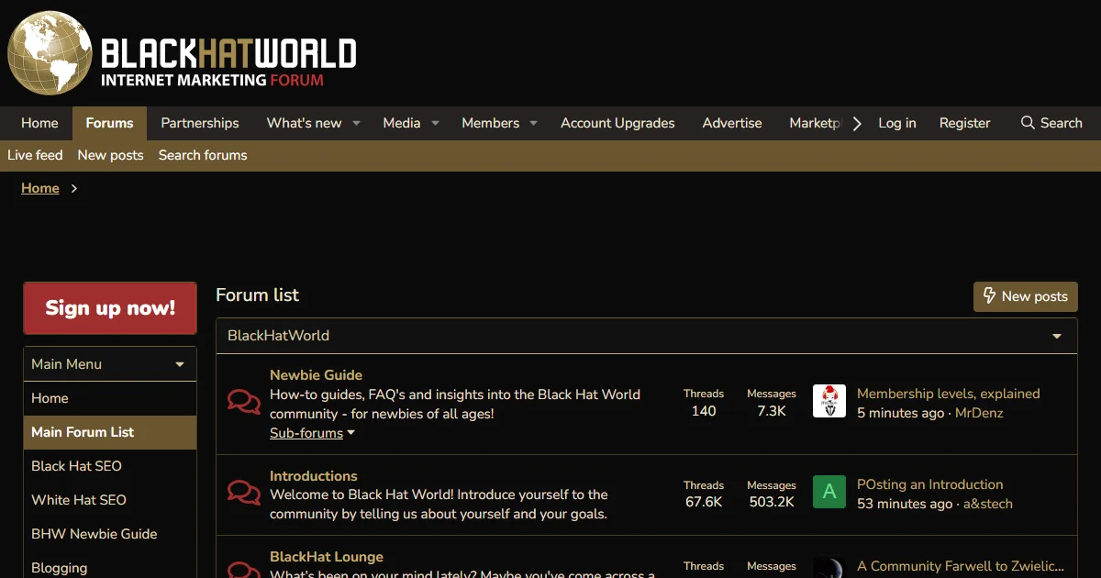Image resolution: width=1101 pixels, height=578 pixels.
Task: Expand the What's new dropdown arrow
Action: (356, 123)
